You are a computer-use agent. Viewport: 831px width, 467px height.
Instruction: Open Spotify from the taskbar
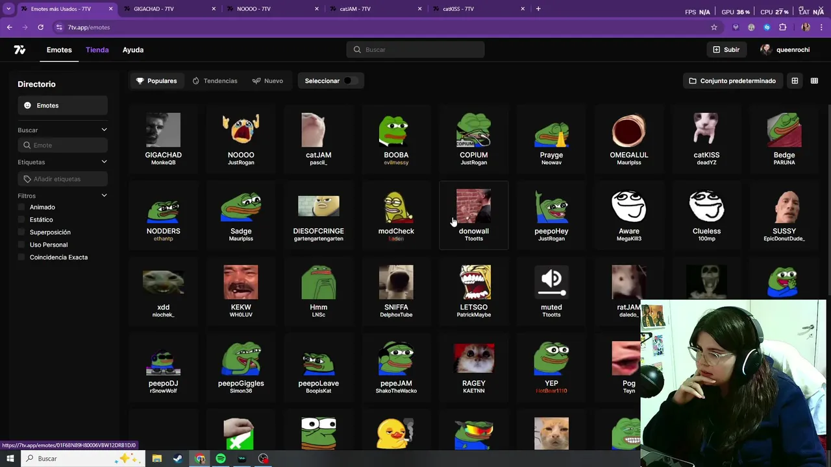(x=221, y=459)
